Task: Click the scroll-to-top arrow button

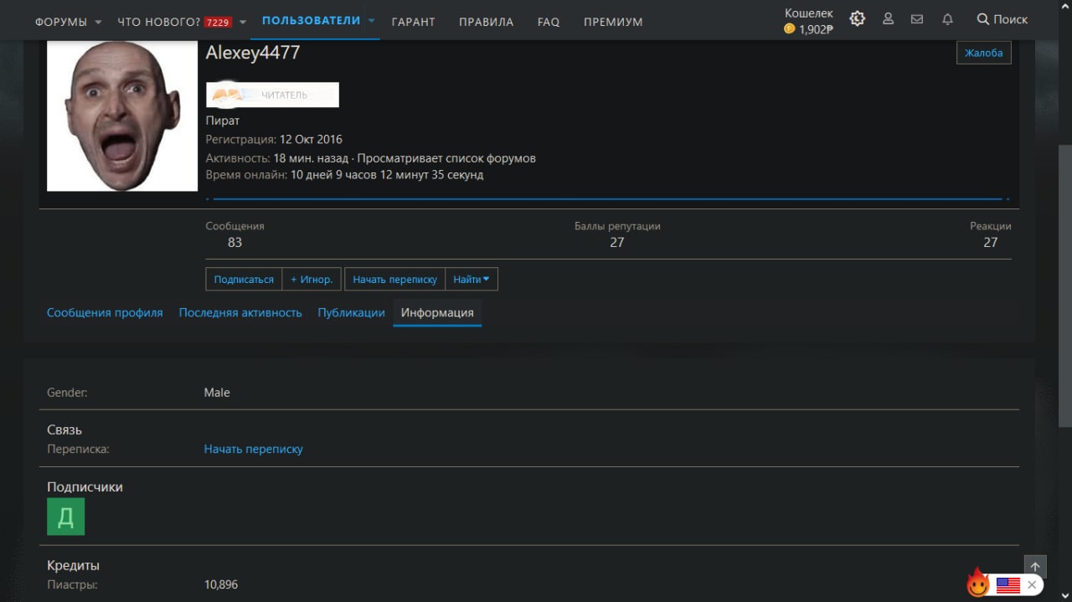Action: tap(1035, 567)
